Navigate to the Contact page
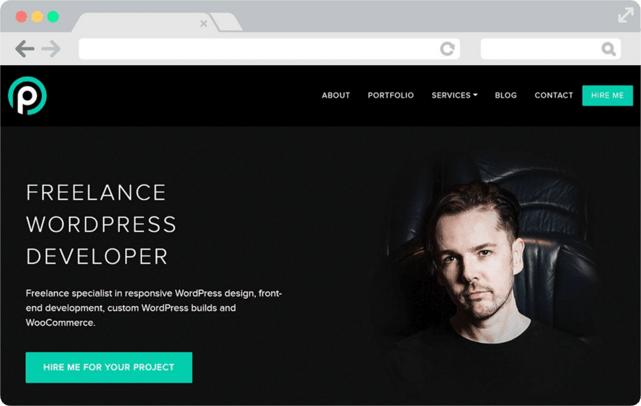Screen dimensions: 641x406 click(x=553, y=95)
